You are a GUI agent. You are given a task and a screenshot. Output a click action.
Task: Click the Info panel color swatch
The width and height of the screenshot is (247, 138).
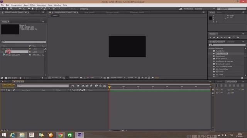(x=210, y=18)
